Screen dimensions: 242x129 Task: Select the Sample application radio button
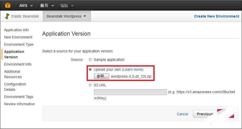[x=90, y=60]
